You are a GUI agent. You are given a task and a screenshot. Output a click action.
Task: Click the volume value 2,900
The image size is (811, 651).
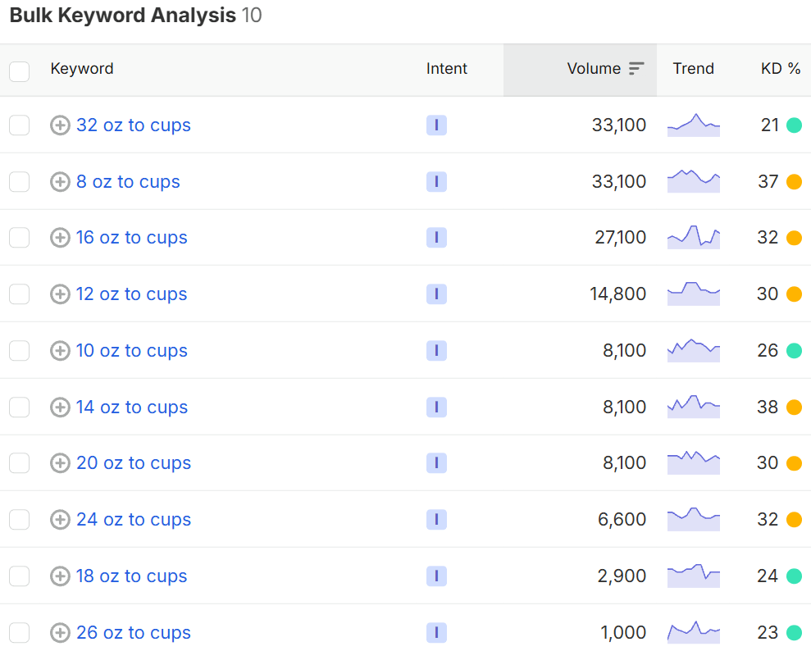tap(622, 576)
